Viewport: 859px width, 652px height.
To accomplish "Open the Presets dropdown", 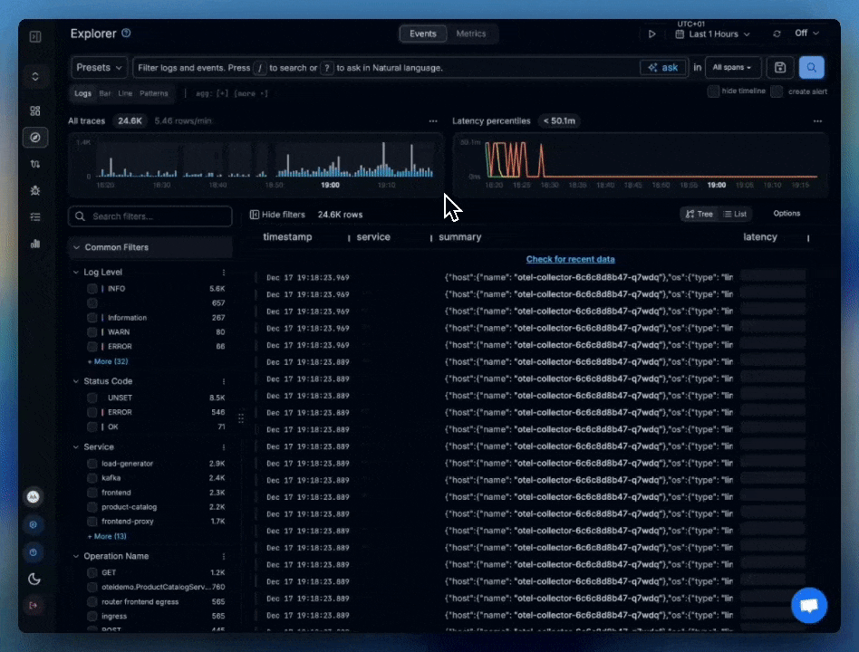I will click(x=99, y=67).
